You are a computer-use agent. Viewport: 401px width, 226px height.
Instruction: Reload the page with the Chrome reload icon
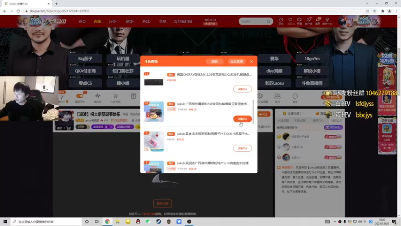[18, 11]
